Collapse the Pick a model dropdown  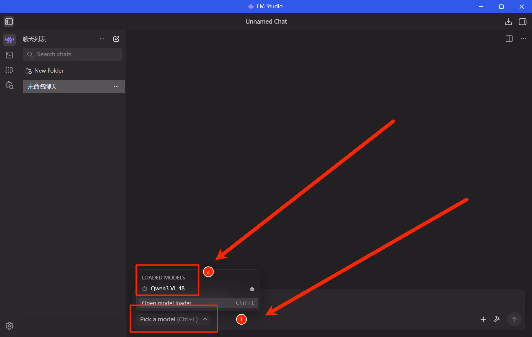[x=174, y=319]
